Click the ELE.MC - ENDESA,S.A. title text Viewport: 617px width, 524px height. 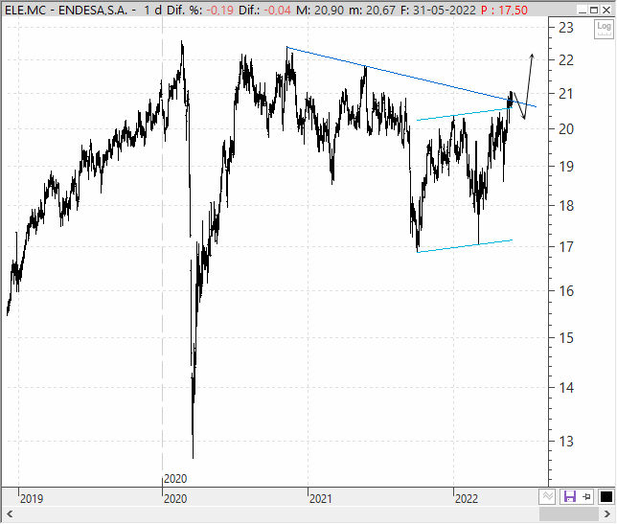(66, 10)
